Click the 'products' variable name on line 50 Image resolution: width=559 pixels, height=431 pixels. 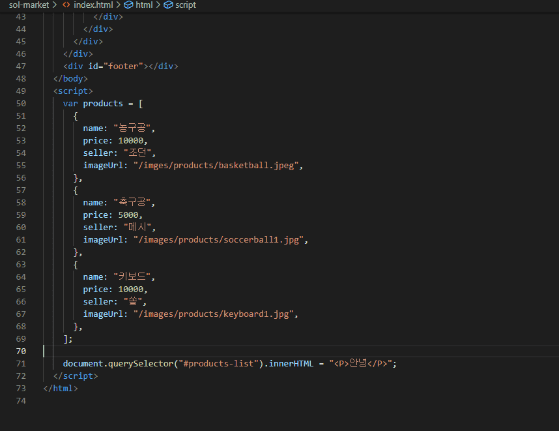(x=103, y=104)
